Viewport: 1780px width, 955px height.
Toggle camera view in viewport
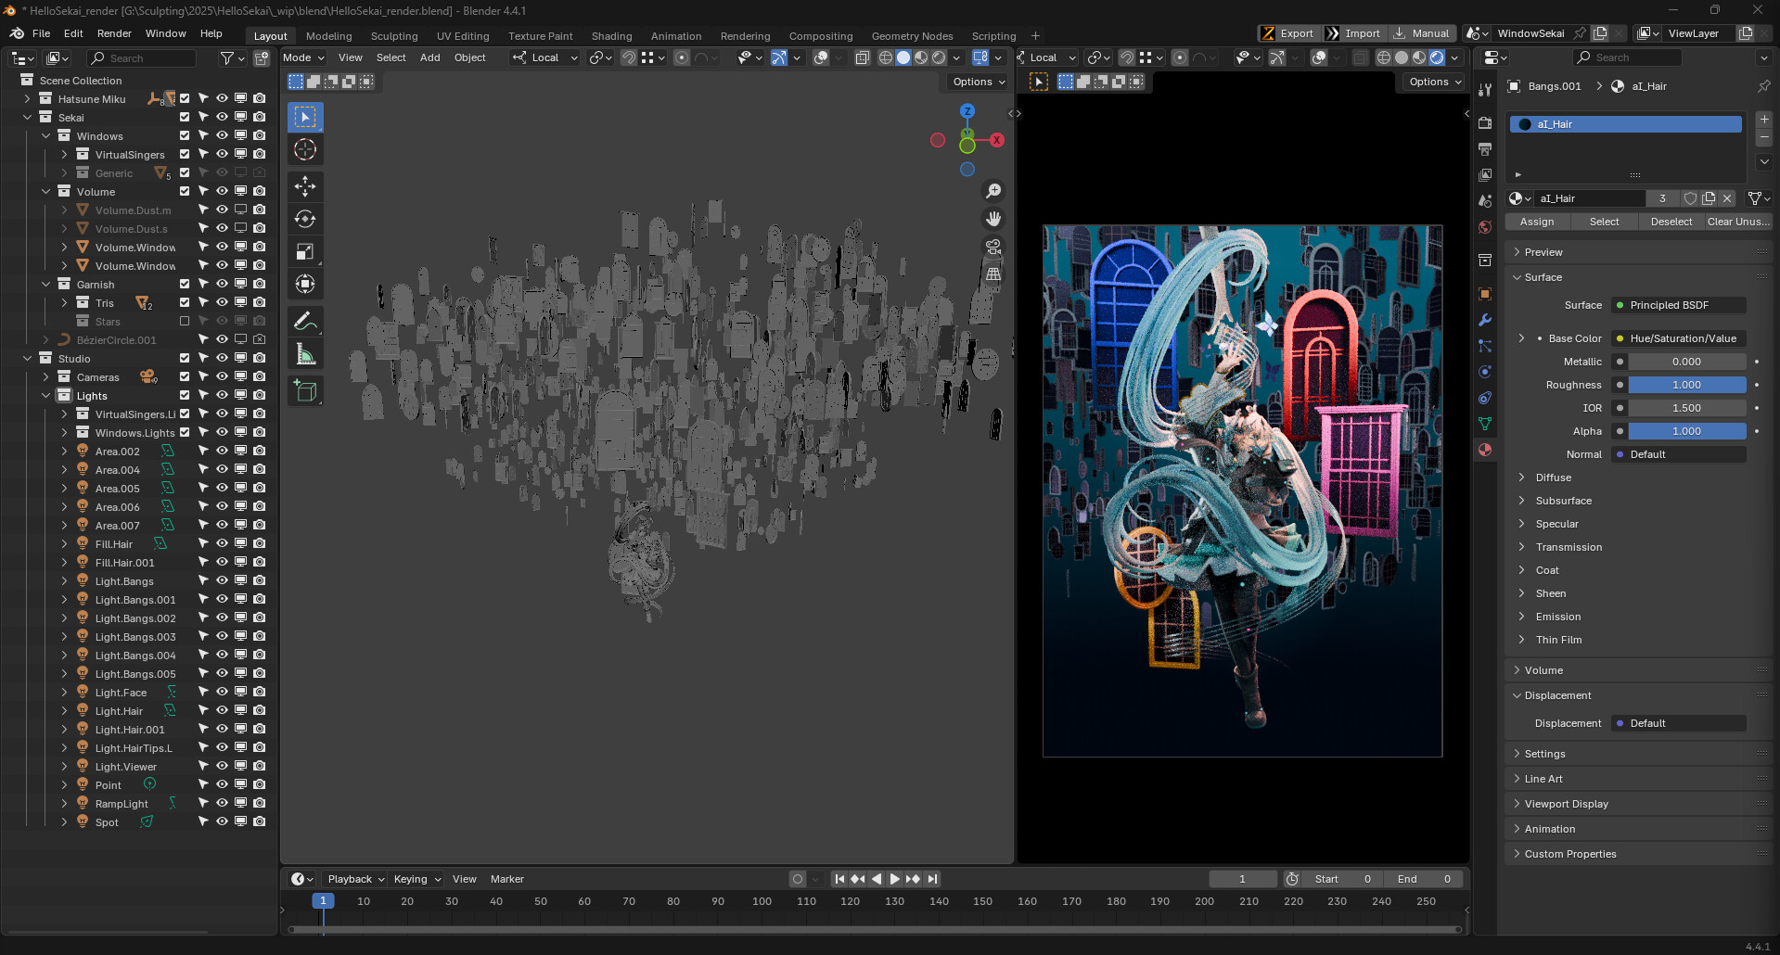(x=993, y=247)
